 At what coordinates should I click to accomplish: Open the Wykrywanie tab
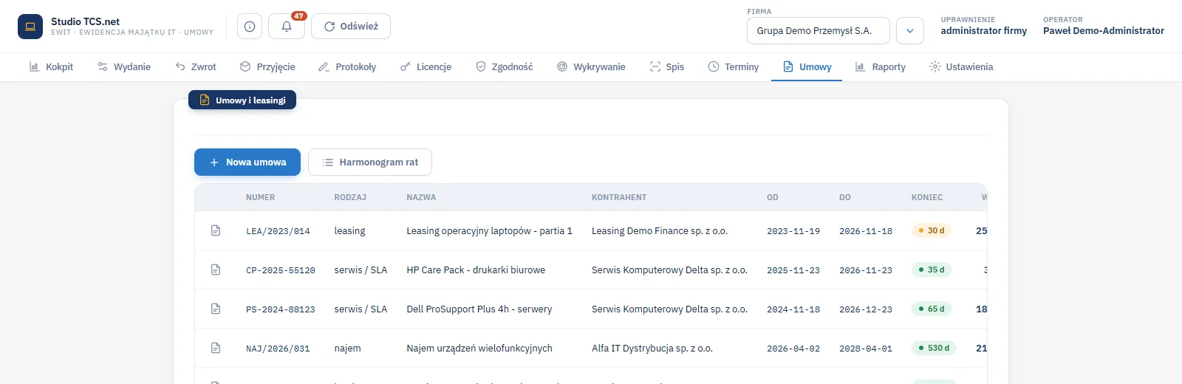[x=591, y=66]
